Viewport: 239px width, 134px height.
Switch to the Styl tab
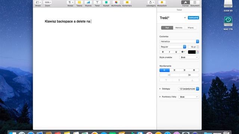click(167, 28)
